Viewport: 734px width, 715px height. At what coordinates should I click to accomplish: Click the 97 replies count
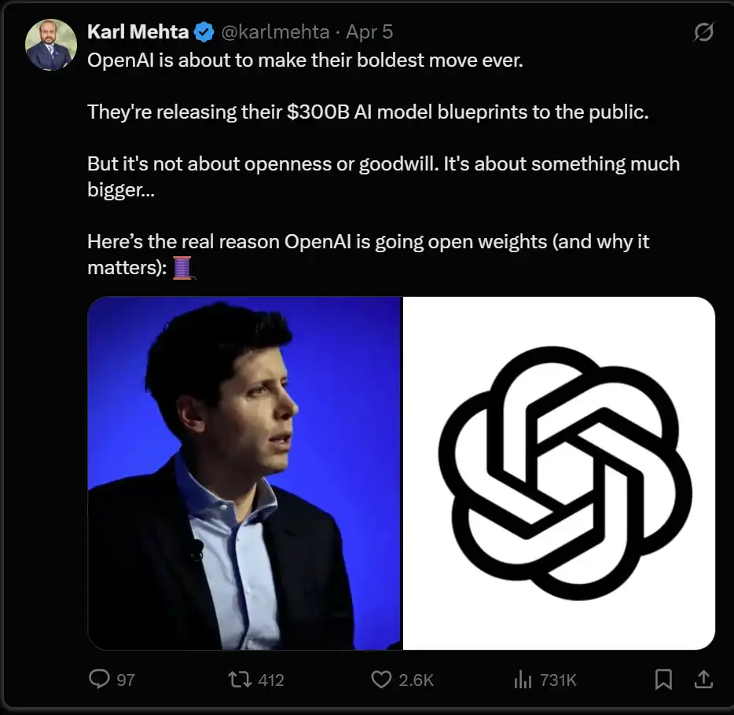(126, 680)
